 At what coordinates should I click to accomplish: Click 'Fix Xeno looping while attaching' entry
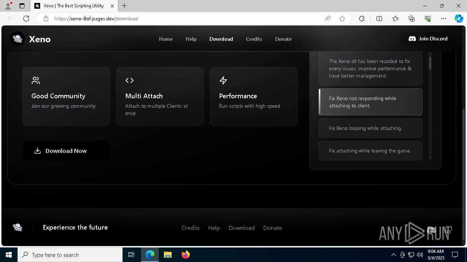pyautogui.click(x=370, y=128)
